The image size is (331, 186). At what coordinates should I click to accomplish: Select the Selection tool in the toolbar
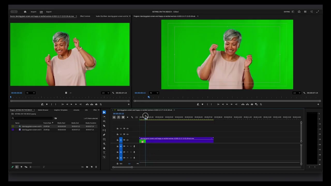(x=104, y=112)
